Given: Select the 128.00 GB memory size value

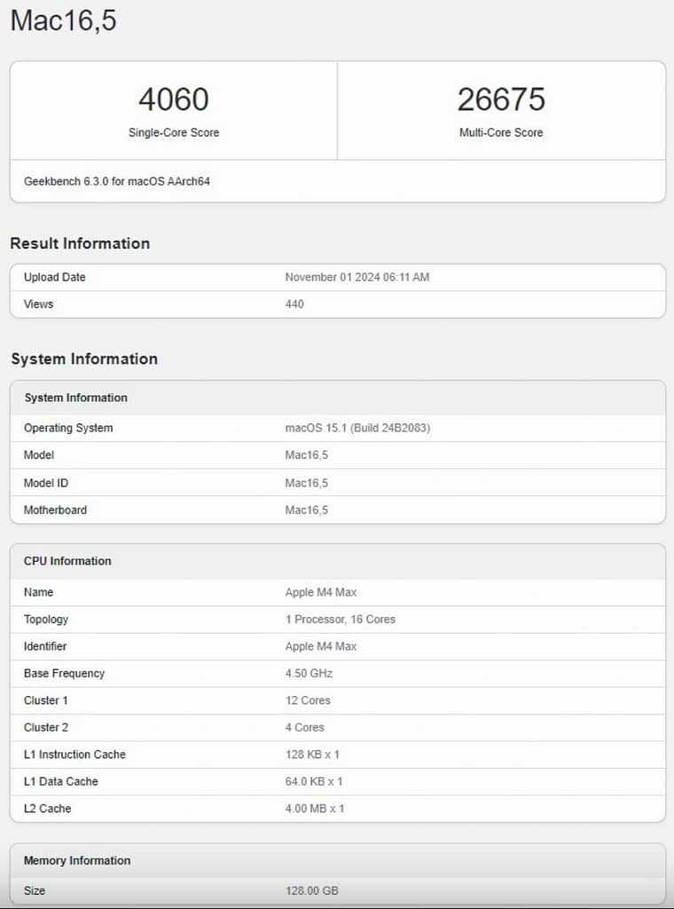Looking at the screenshot, I should (311, 890).
